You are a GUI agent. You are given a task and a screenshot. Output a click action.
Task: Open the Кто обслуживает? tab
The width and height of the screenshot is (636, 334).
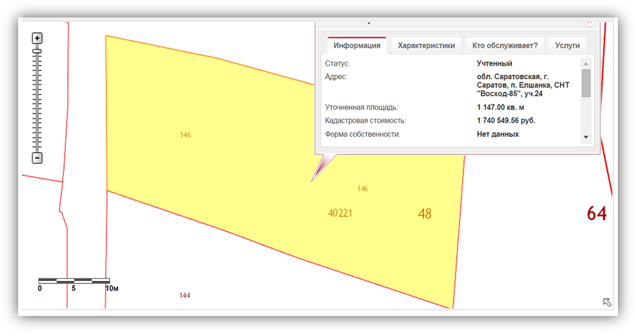[x=505, y=46]
